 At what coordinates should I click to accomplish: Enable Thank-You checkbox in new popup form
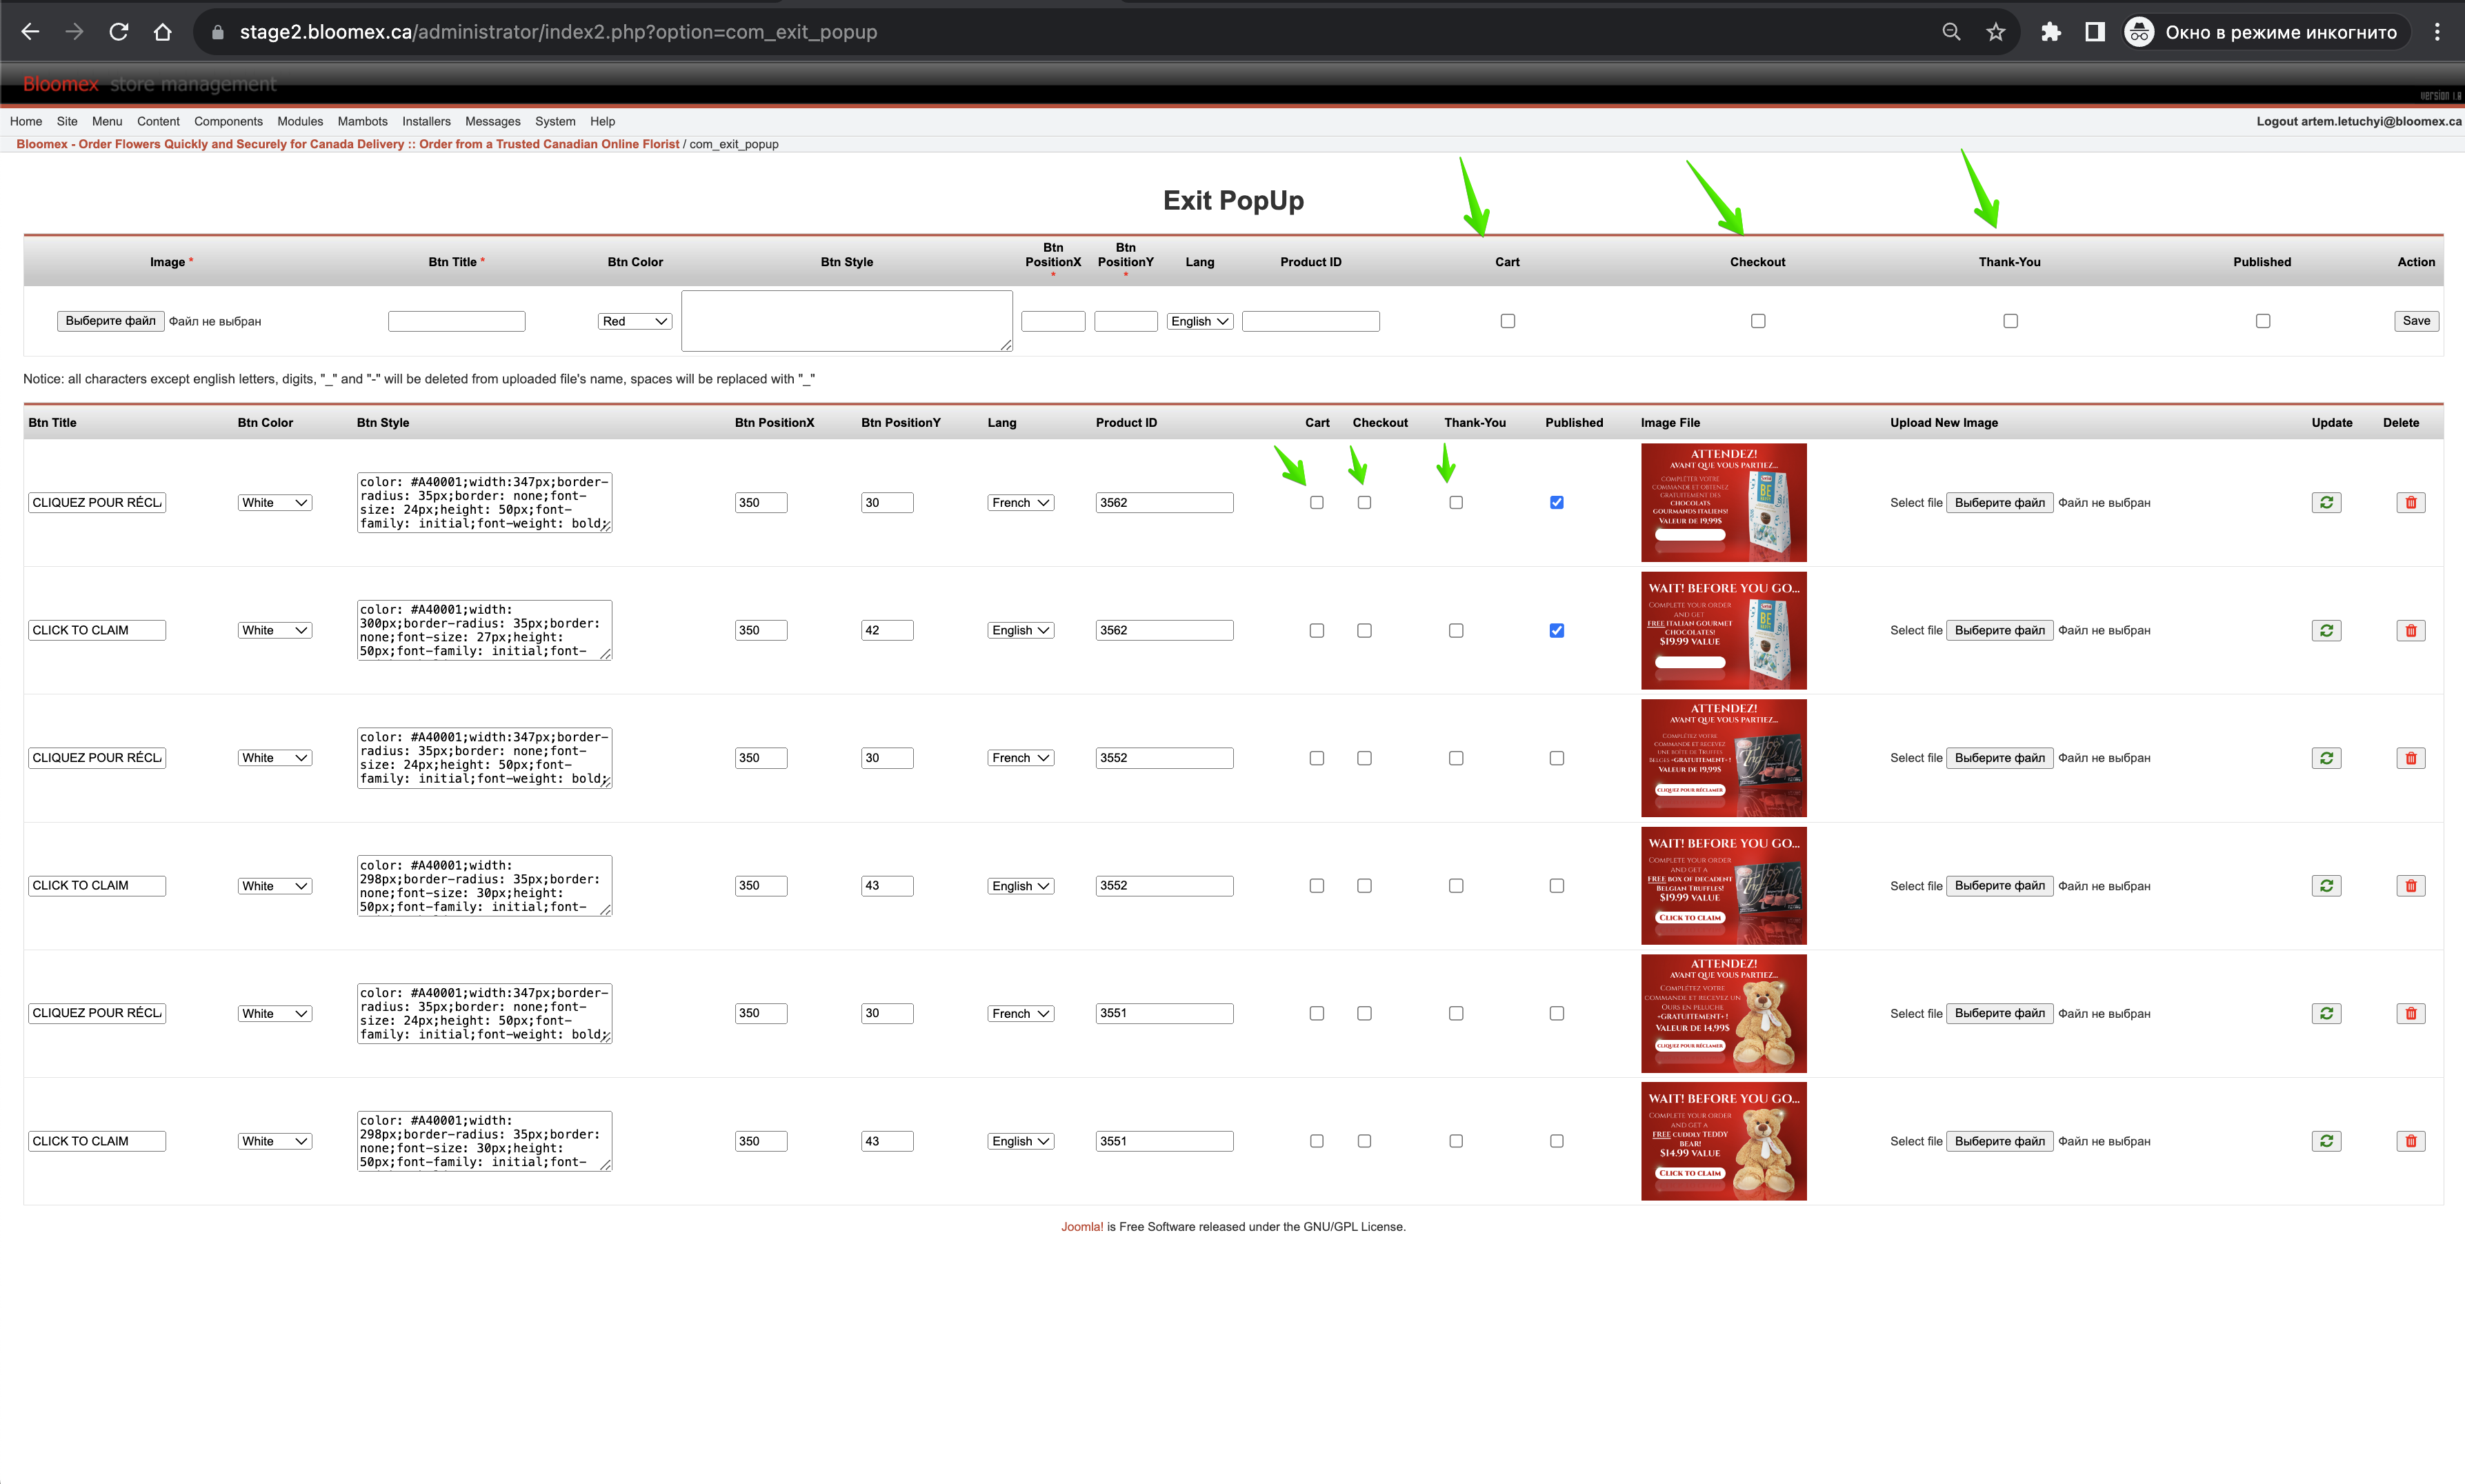click(2010, 321)
